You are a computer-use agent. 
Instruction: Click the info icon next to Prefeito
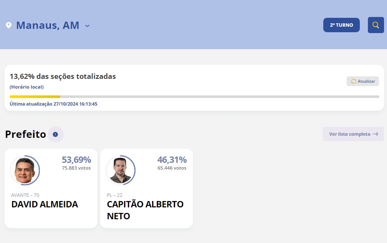pos(55,134)
